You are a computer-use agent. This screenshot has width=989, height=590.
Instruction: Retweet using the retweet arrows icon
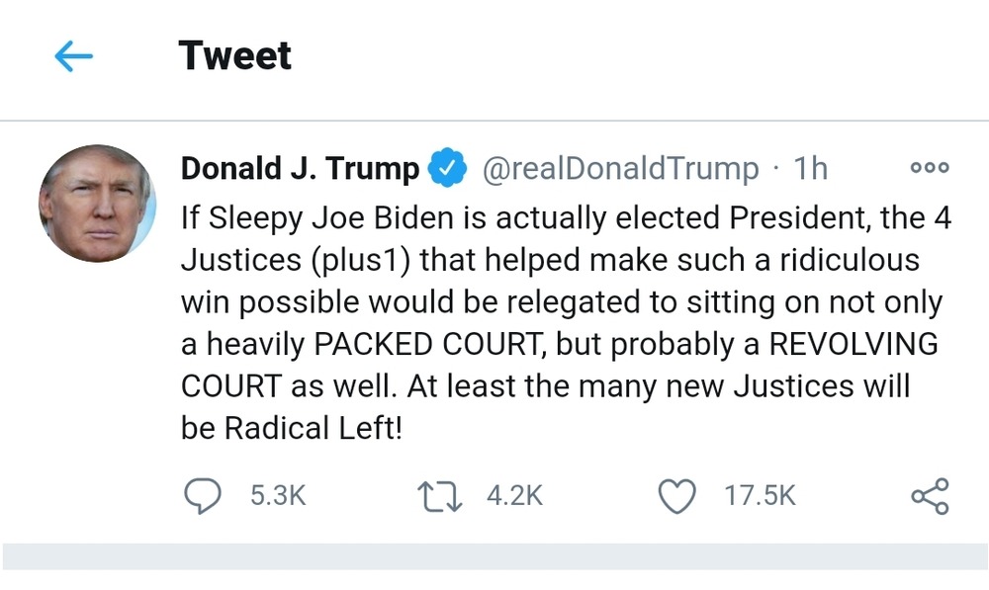pos(440,496)
